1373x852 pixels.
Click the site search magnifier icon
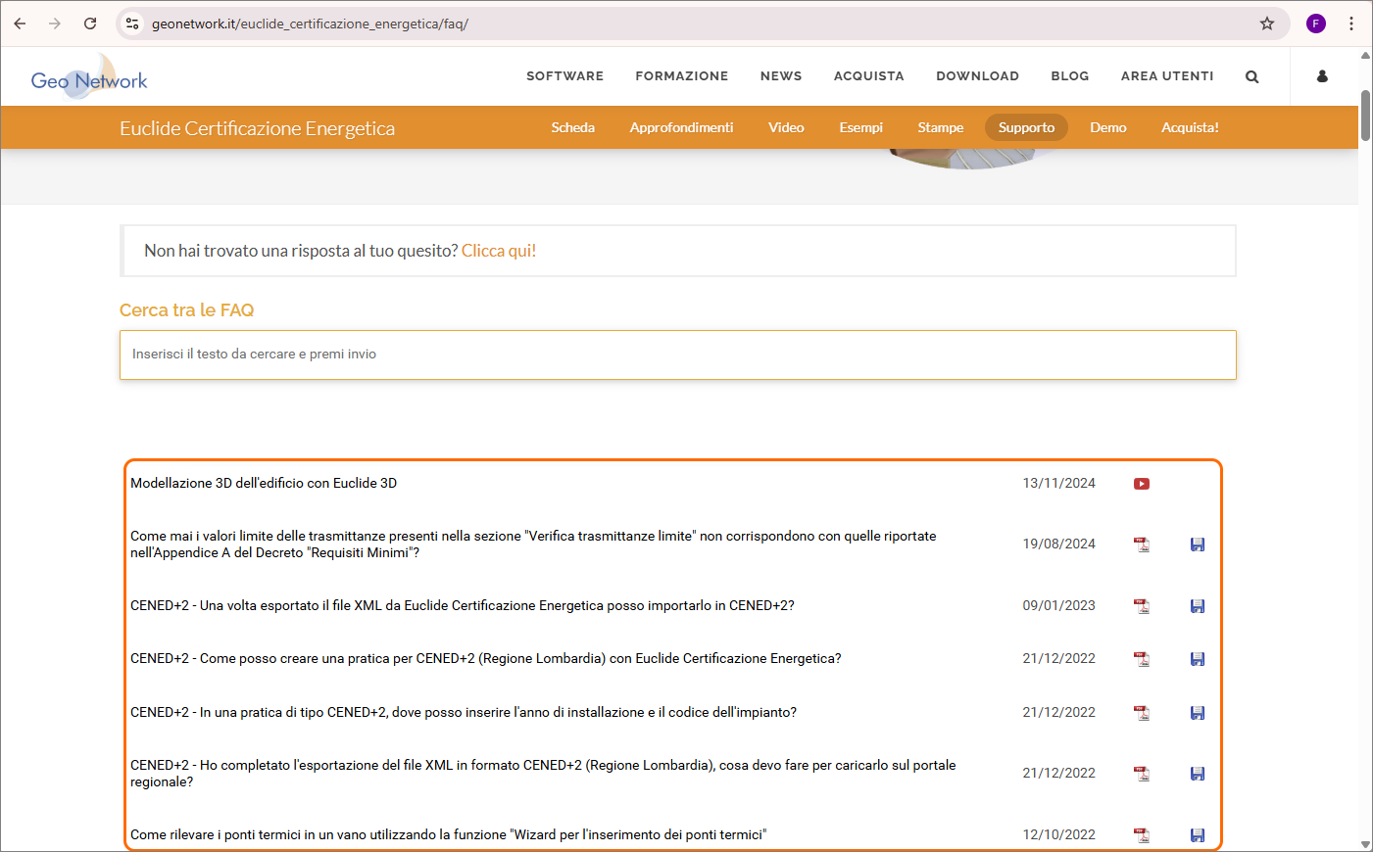pyautogui.click(x=1251, y=76)
